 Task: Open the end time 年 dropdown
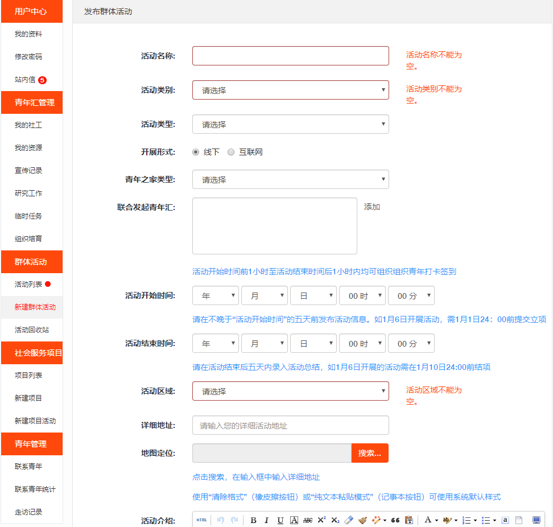216,343
